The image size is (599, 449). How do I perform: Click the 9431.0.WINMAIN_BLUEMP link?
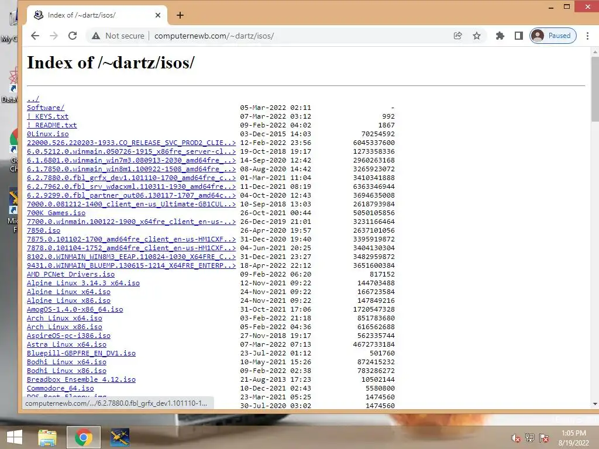click(132, 266)
